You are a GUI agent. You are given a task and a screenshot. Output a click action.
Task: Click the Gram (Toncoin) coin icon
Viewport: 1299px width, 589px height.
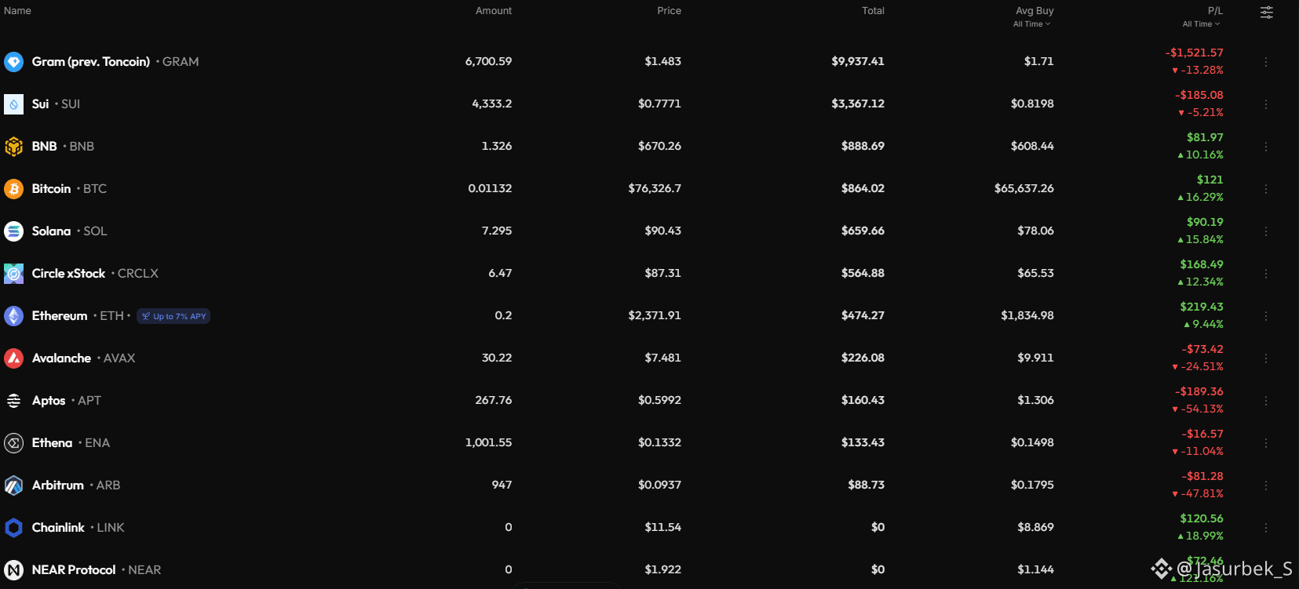click(x=13, y=62)
